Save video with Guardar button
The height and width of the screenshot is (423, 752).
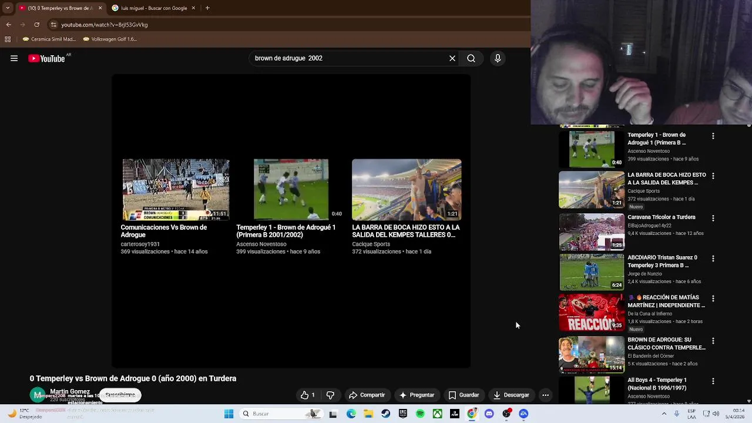point(464,395)
